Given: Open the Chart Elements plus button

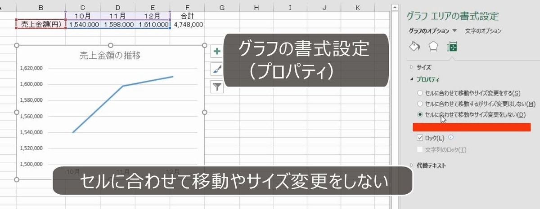Looking at the screenshot, I should [217, 51].
